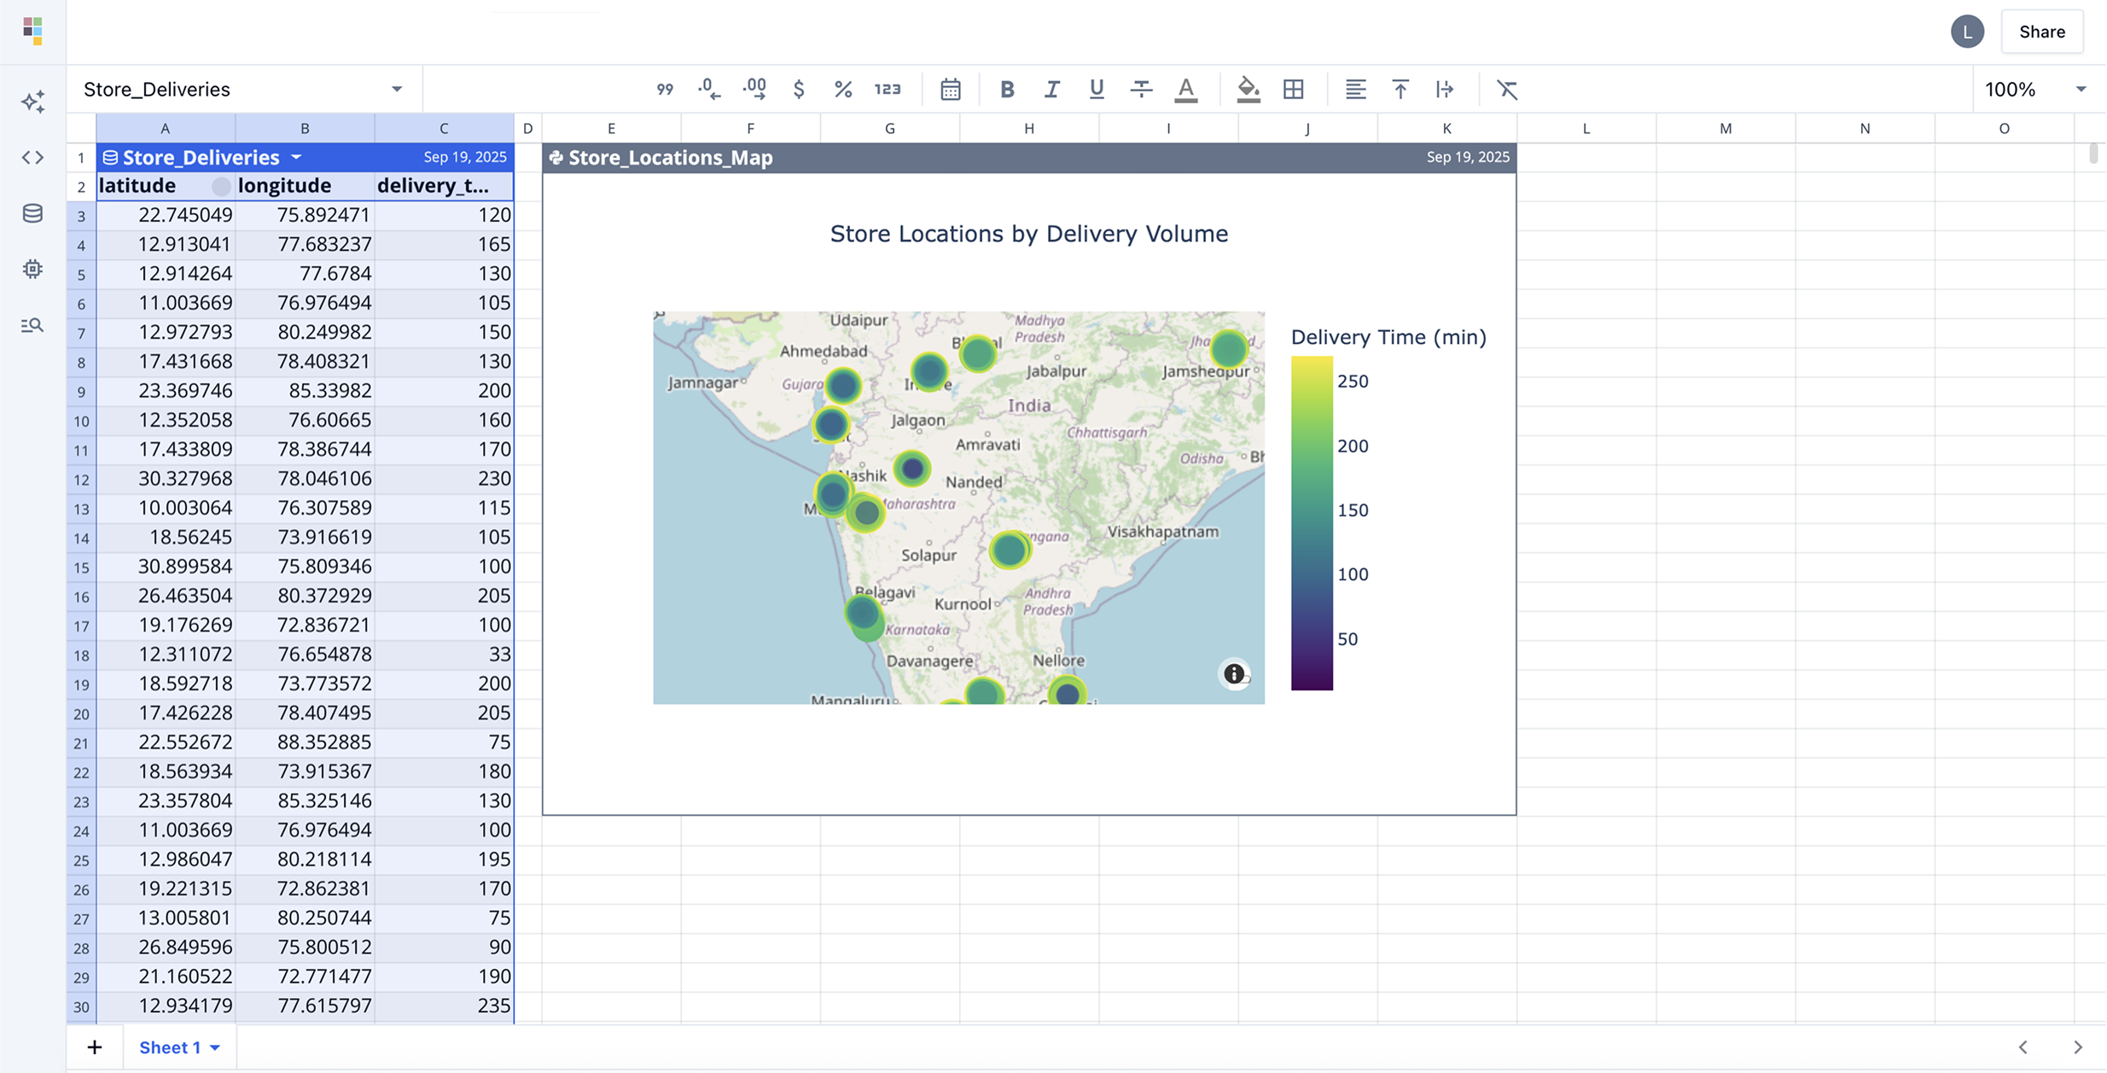
Task: Format the cell as currency
Action: 798,89
